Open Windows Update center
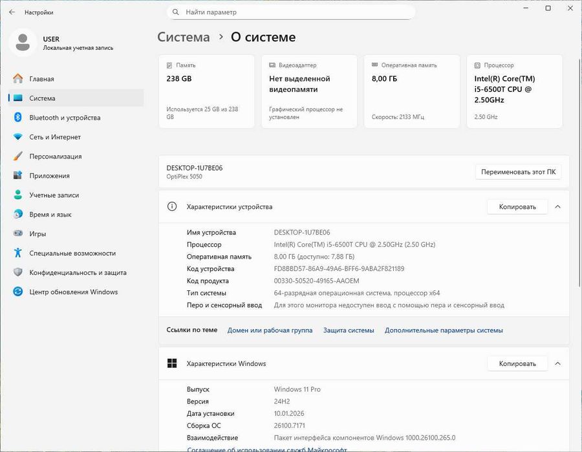This screenshot has height=452, width=582. tap(73, 292)
